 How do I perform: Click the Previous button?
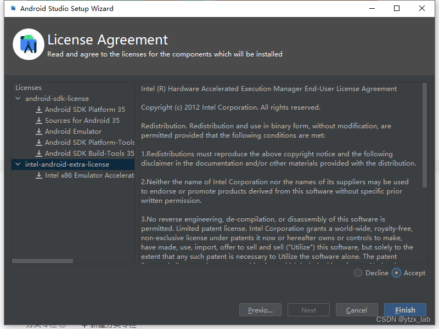(260, 309)
